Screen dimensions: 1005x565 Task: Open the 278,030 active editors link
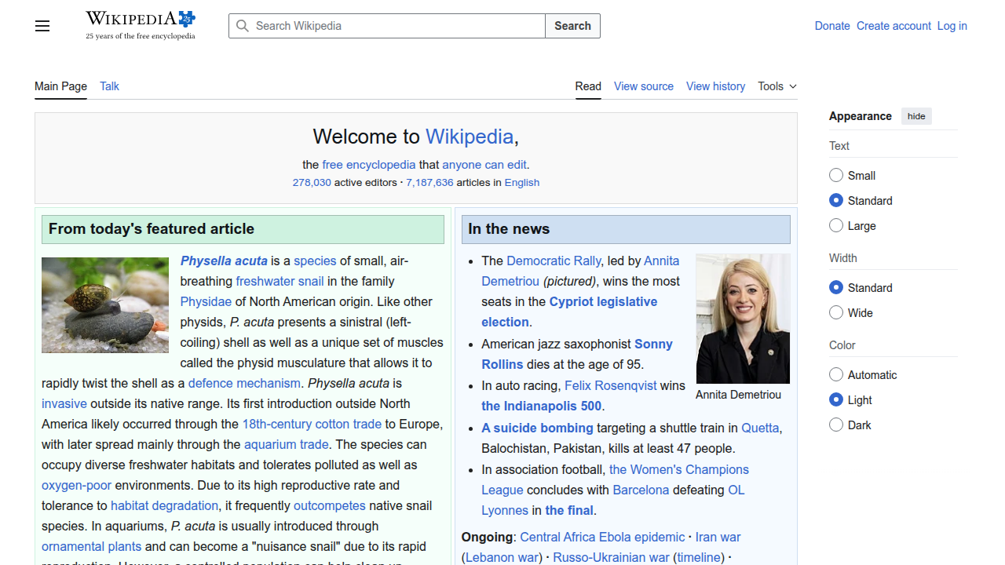click(312, 182)
